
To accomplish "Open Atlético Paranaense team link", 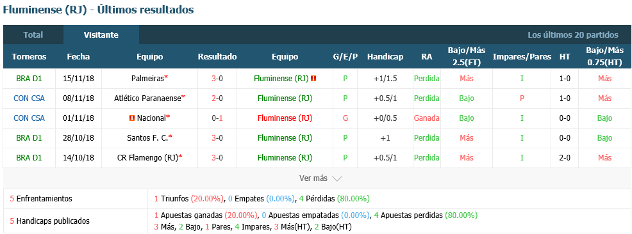I will pyautogui.click(x=148, y=98).
